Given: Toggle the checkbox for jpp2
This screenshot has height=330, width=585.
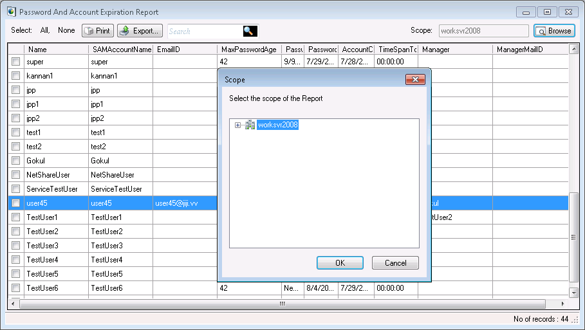Looking at the screenshot, I should tap(15, 118).
